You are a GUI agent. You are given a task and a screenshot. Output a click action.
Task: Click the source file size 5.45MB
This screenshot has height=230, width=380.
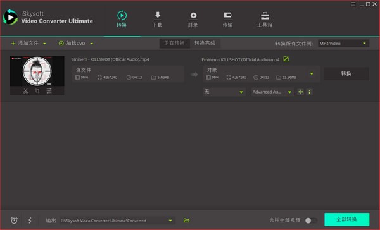click(163, 77)
